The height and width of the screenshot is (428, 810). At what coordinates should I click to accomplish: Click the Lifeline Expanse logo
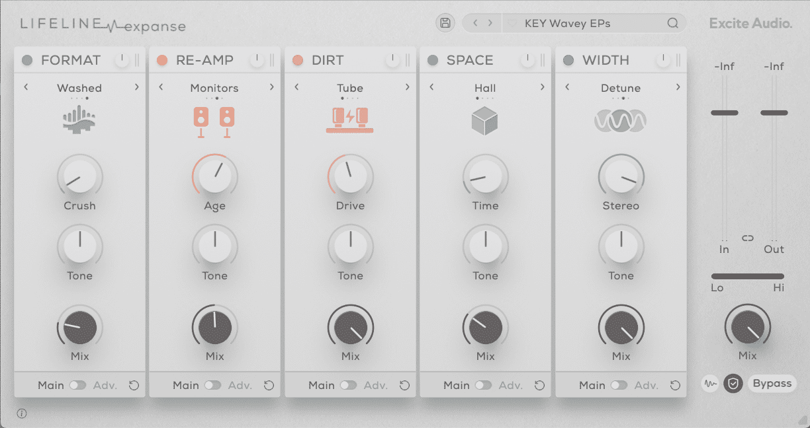tap(103, 24)
